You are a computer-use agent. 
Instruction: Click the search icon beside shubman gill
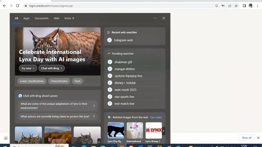[x=110, y=62]
